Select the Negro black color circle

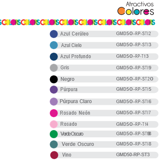coord(54,79)
